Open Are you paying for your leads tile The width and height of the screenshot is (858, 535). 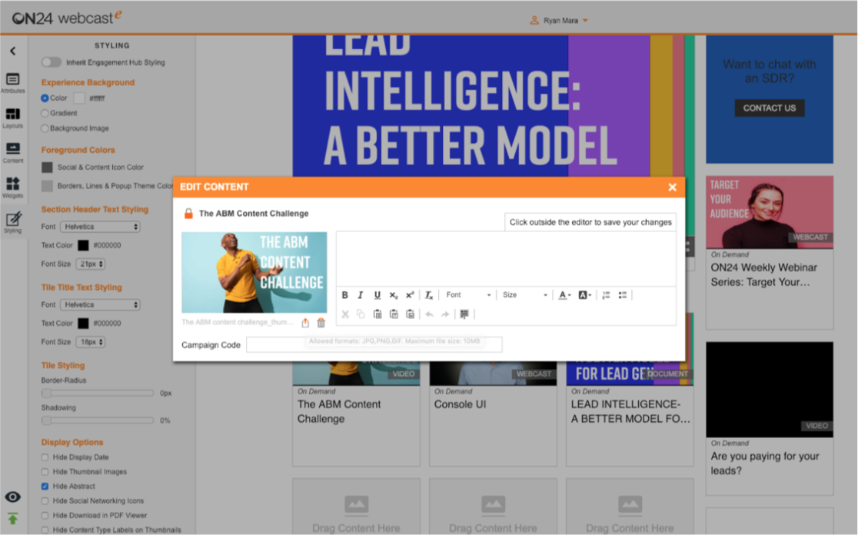pyautogui.click(x=770, y=418)
